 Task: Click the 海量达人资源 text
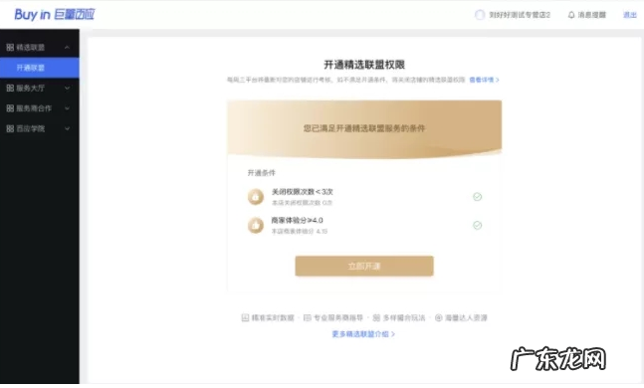coord(466,317)
